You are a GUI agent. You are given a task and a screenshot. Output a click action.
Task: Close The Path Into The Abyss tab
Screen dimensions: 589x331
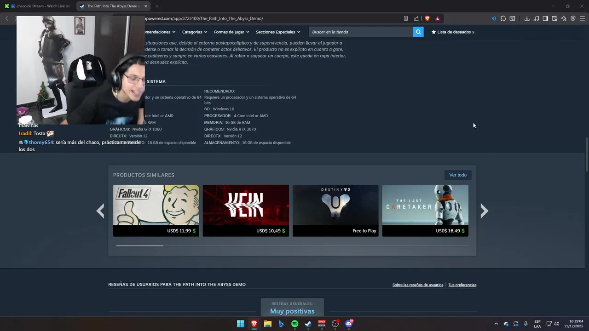146,6
